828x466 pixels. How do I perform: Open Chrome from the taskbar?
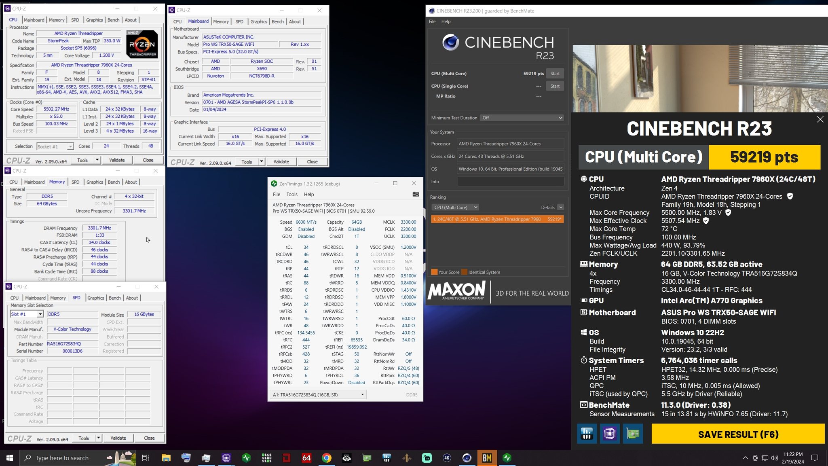click(x=327, y=458)
